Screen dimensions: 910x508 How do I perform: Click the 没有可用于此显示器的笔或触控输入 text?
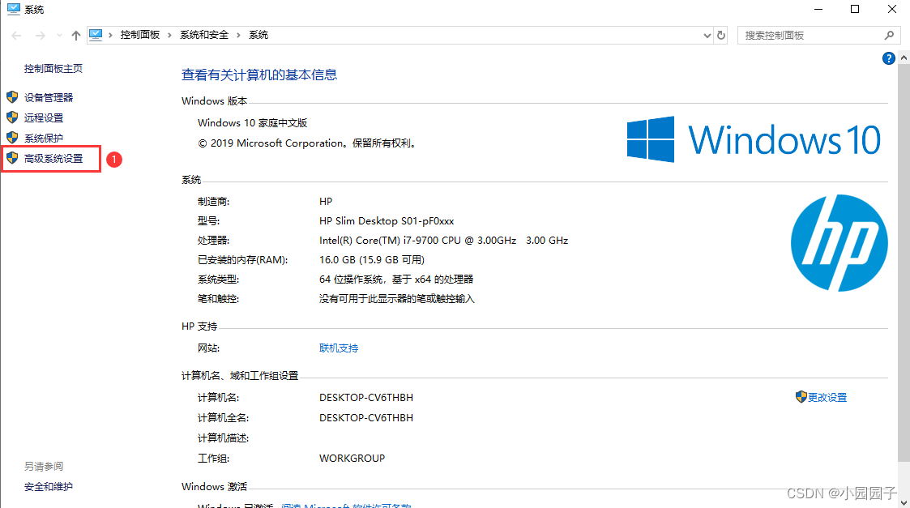(397, 298)
